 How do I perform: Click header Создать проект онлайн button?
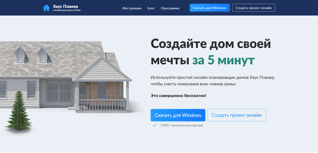(x=254, y=8)
